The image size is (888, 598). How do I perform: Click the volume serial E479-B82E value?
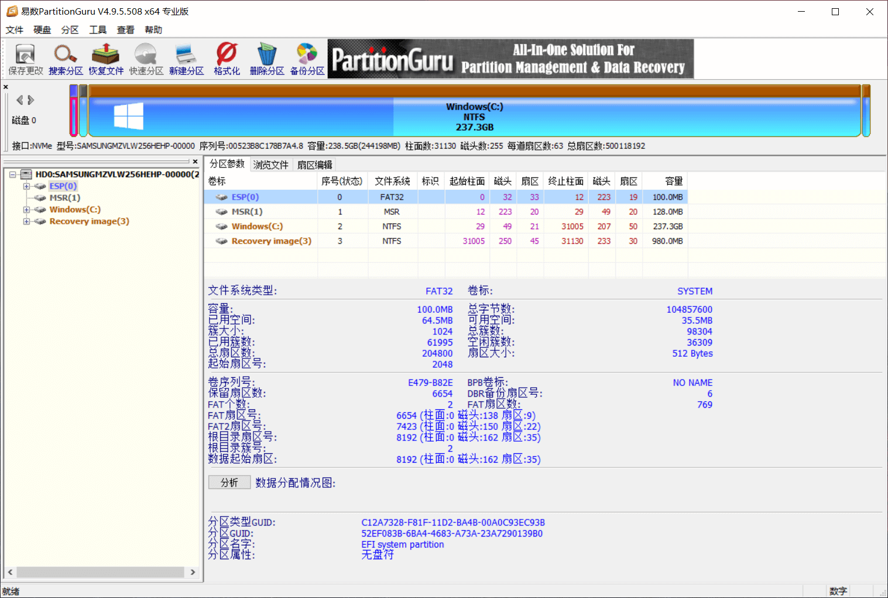[x=430, y=382]
